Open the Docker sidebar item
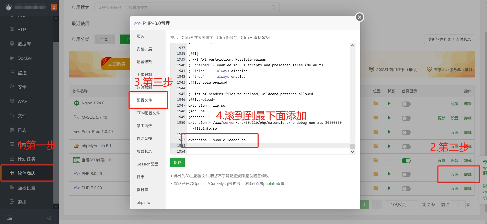This screenshot has width=487, height=224. 25,58
